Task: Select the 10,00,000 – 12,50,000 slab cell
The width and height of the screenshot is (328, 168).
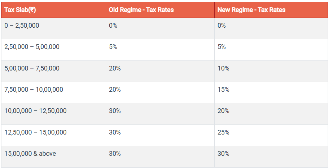Action: (x=35, y=111)
